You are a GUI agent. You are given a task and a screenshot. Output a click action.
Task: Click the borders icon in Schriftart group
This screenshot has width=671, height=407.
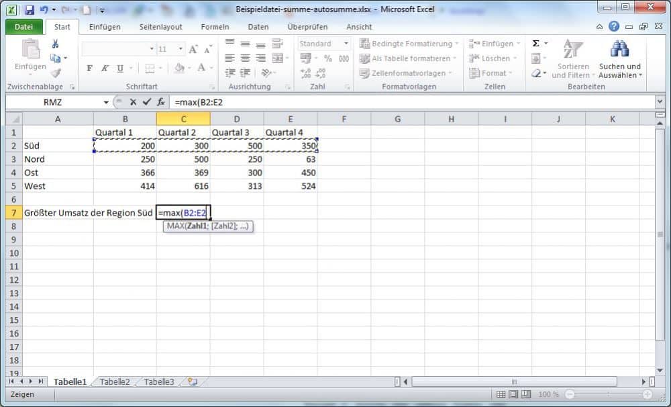tap(150, 68)
